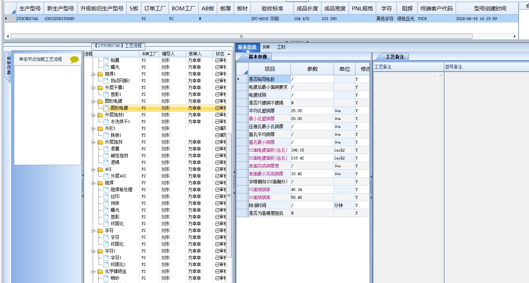529x283 pixels.
Task: Click the document icon beside 阻焊前处理
Action: click(106, 190)
